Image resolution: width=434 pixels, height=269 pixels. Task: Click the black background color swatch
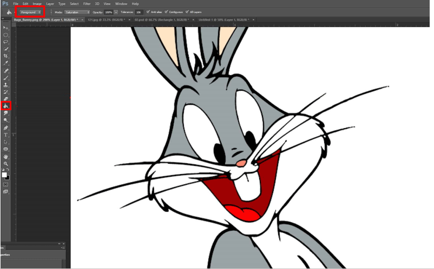[x=8, y=178]
